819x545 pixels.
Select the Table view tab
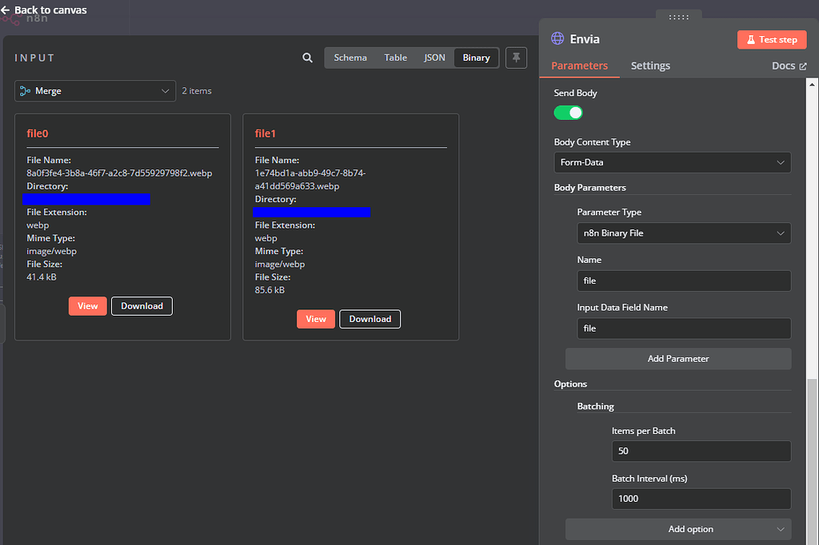(395, 58)
